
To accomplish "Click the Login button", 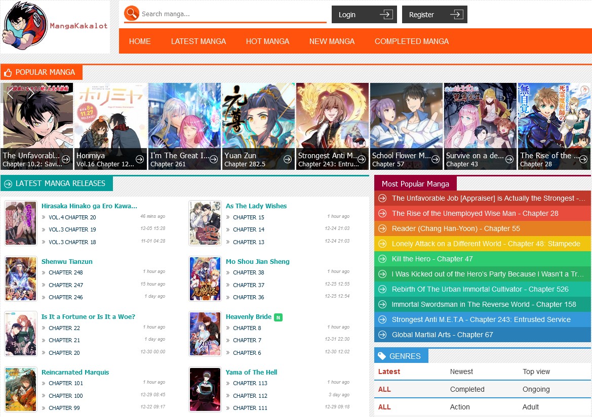I will click(364, 14).
